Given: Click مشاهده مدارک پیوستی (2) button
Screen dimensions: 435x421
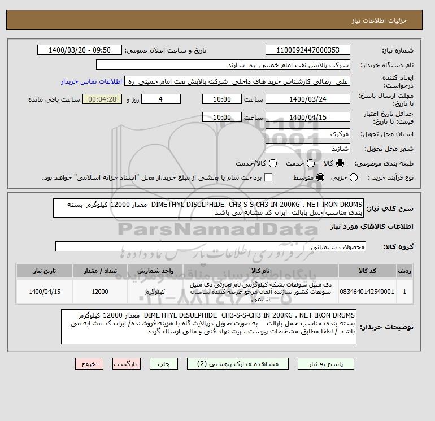Looking at the screenshot, I should [238, 364].
